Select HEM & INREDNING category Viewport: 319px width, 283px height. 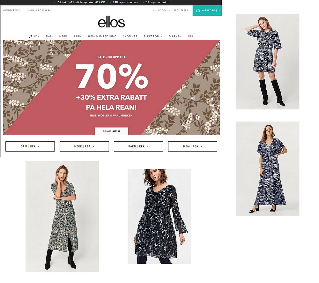(102, 36)
